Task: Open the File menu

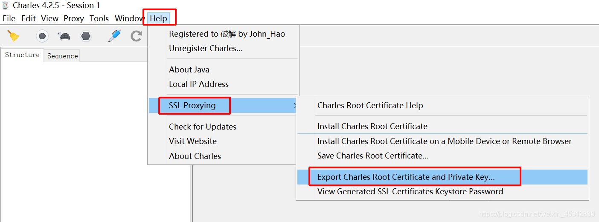Action: [x=9, y=18]
